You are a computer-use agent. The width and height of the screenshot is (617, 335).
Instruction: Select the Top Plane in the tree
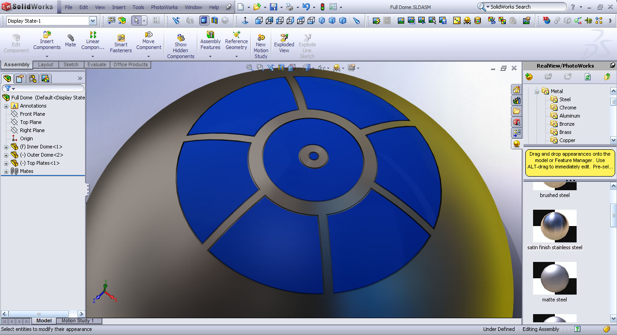26,122
